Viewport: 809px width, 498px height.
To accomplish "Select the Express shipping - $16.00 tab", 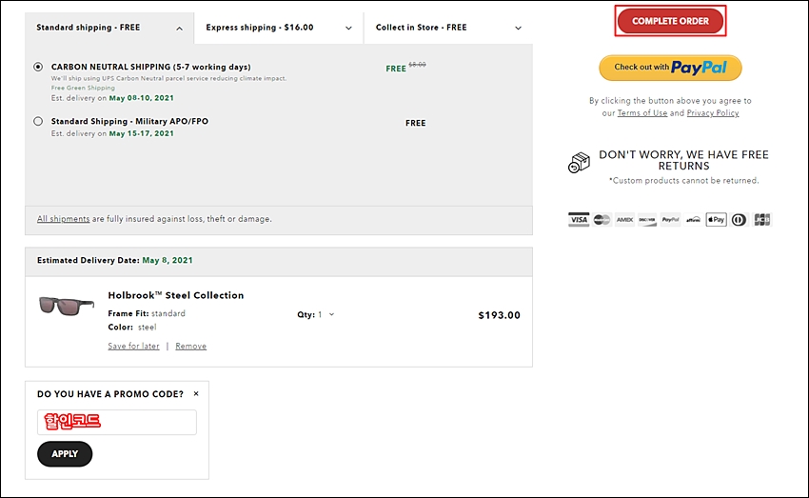I will pos(279,28).
